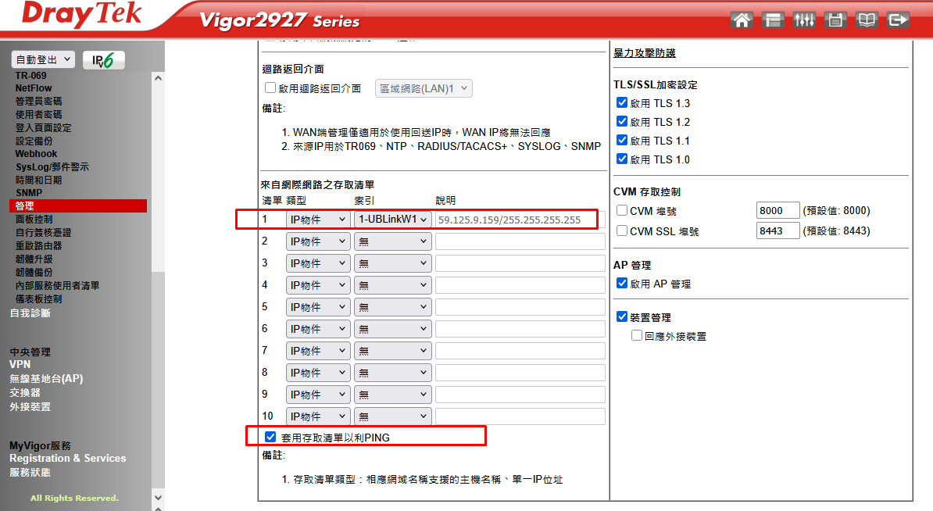Click the IPv6 icon button

[x=103, y=60]
